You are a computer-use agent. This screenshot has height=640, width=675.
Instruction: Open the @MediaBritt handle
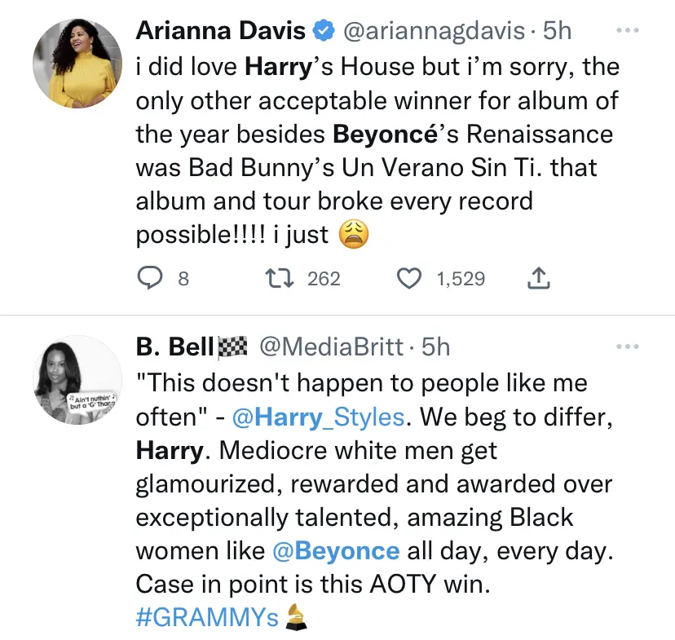click(330, 347)
